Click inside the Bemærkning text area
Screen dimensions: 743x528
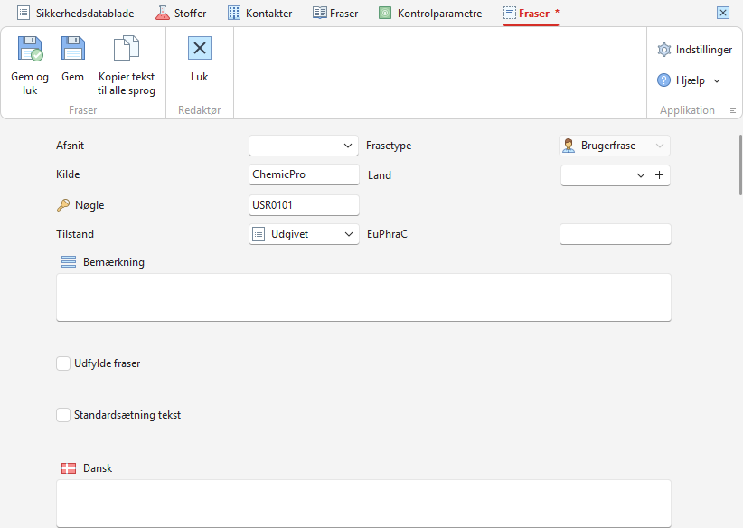[x=363, y=297]
